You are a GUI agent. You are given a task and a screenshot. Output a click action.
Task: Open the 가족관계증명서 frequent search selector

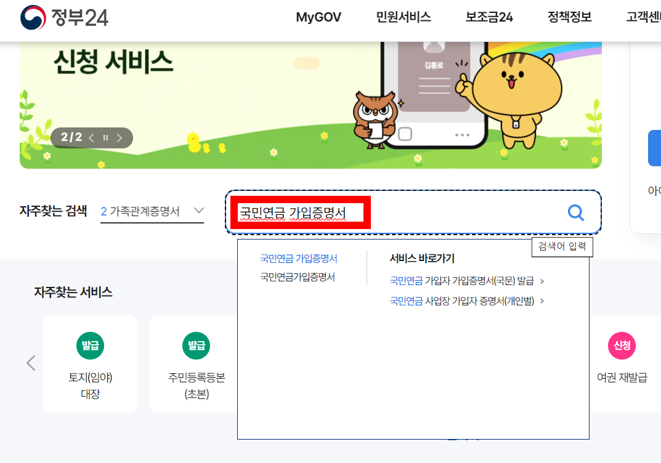point(152,211)
